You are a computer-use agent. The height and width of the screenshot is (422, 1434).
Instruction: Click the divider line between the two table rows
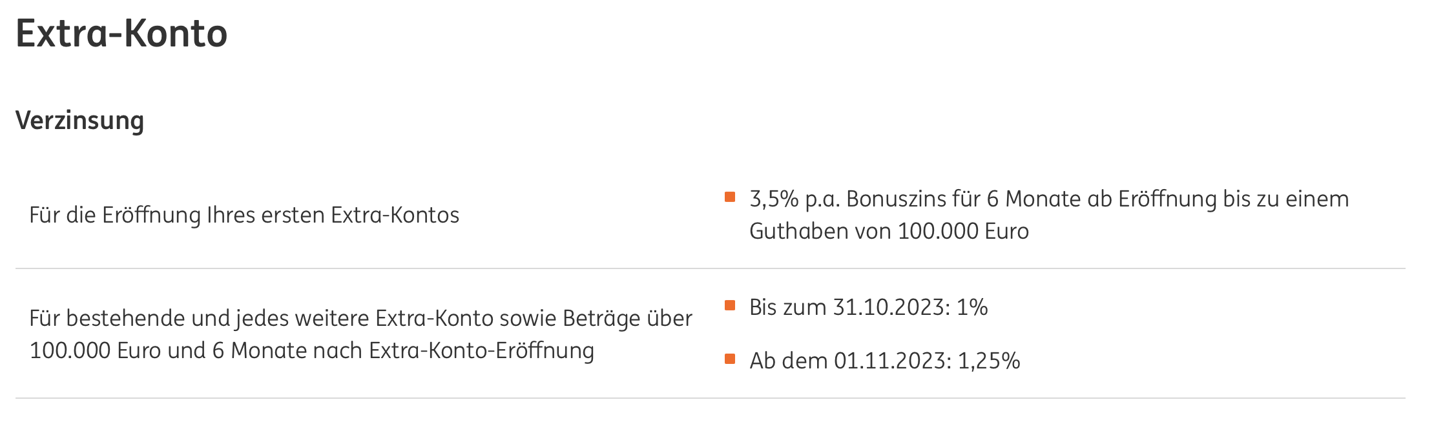711,268
